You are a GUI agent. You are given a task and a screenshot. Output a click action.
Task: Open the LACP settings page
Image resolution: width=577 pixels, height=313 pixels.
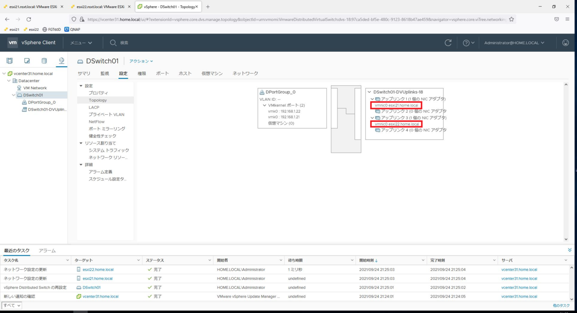pos(94,108)
